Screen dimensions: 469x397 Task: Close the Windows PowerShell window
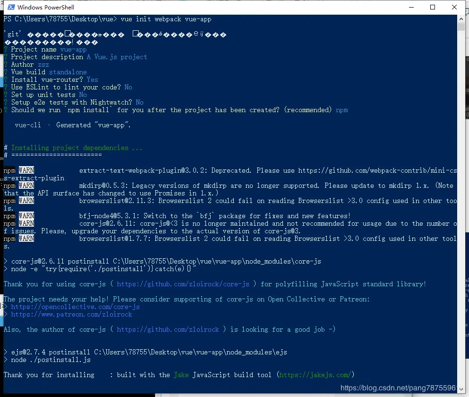coord(454,7)
